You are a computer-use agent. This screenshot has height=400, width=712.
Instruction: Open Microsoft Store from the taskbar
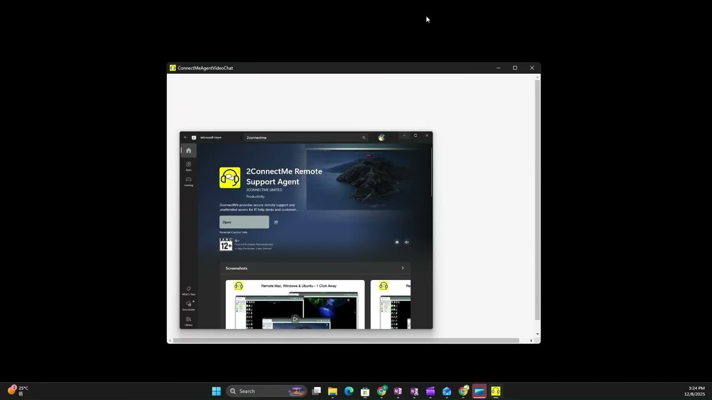coord(365,391)
